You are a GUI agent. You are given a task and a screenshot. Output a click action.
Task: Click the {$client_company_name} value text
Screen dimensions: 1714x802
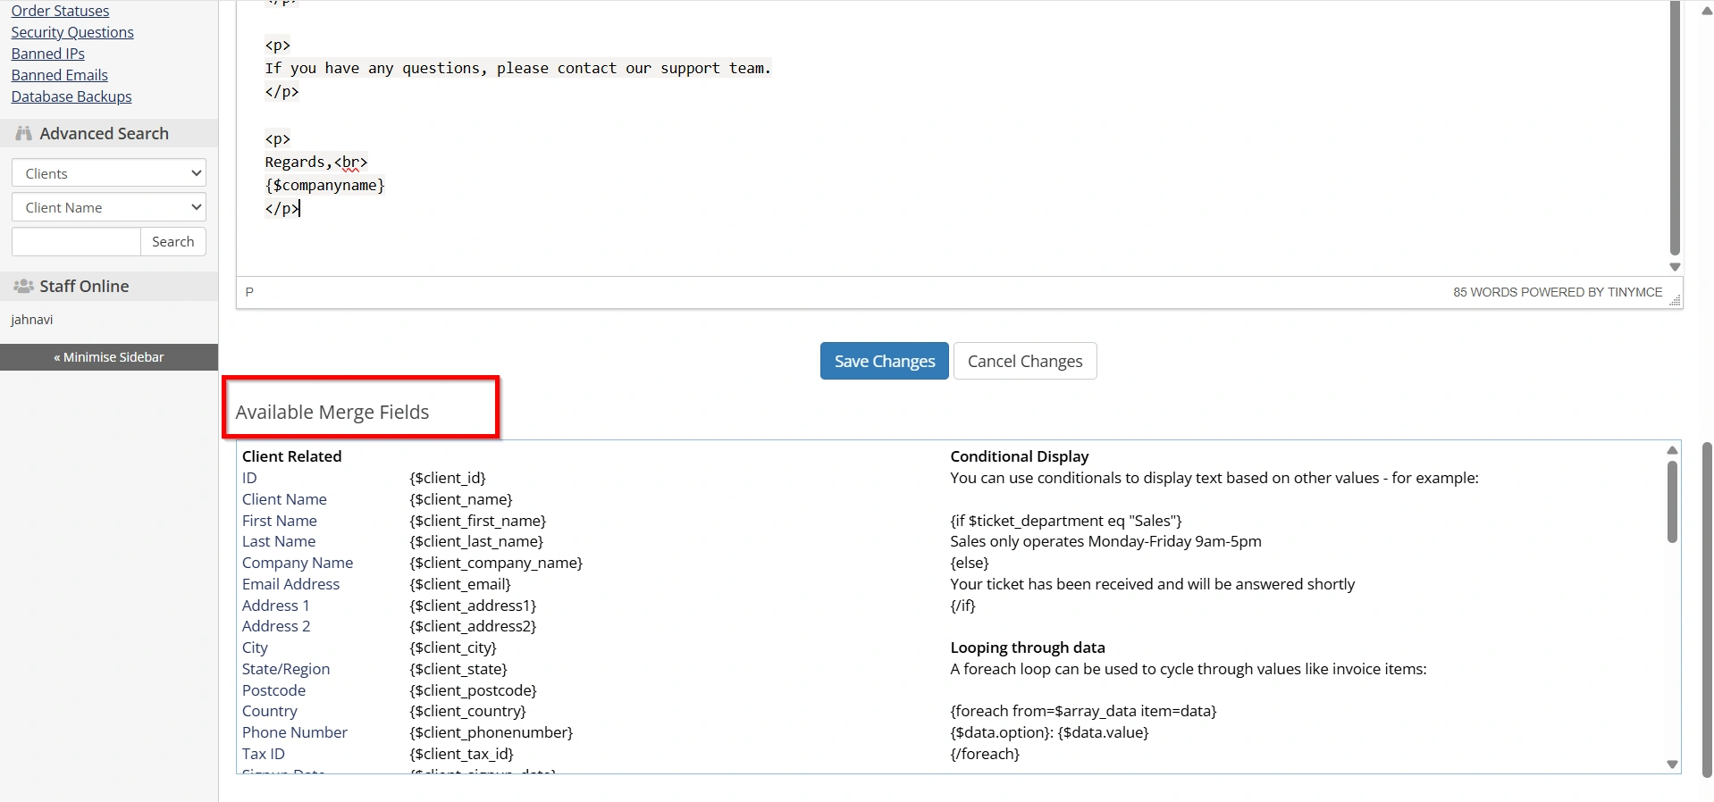point(496,563)
